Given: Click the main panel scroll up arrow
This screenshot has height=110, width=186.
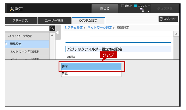Looking at the screenshot, I should [176, 34].
